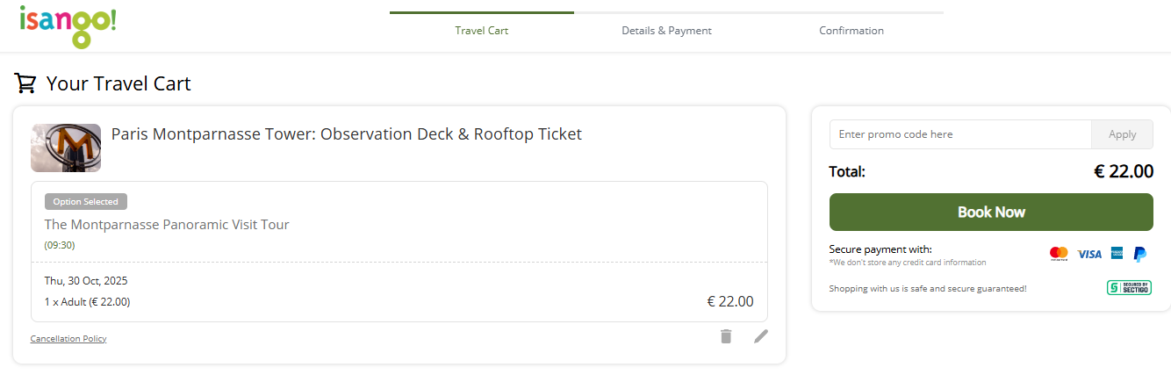The width and height of the screenshot is (1171, 382).
Task: Select the Confirmation step tab
Action: 851,31
